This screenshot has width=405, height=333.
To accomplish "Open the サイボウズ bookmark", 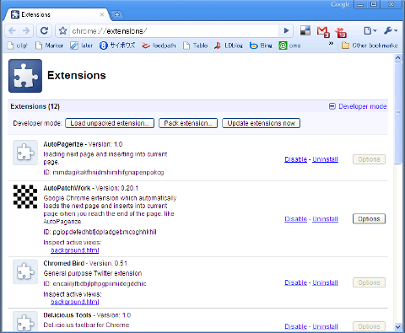I will (x=117, y=46).
